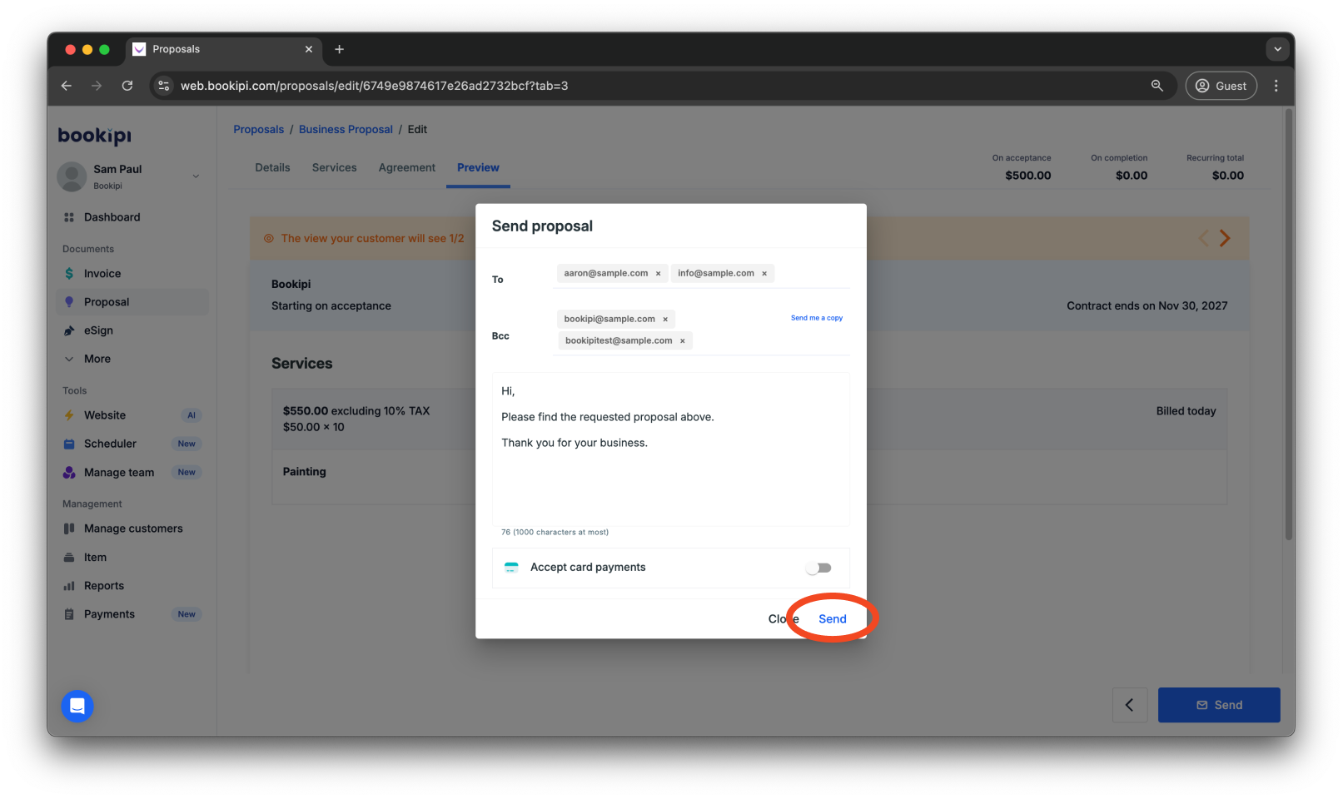1343x799 pixels.
Task: Open the Dashboard from the sidebar
Action: (x=112, y=216)
